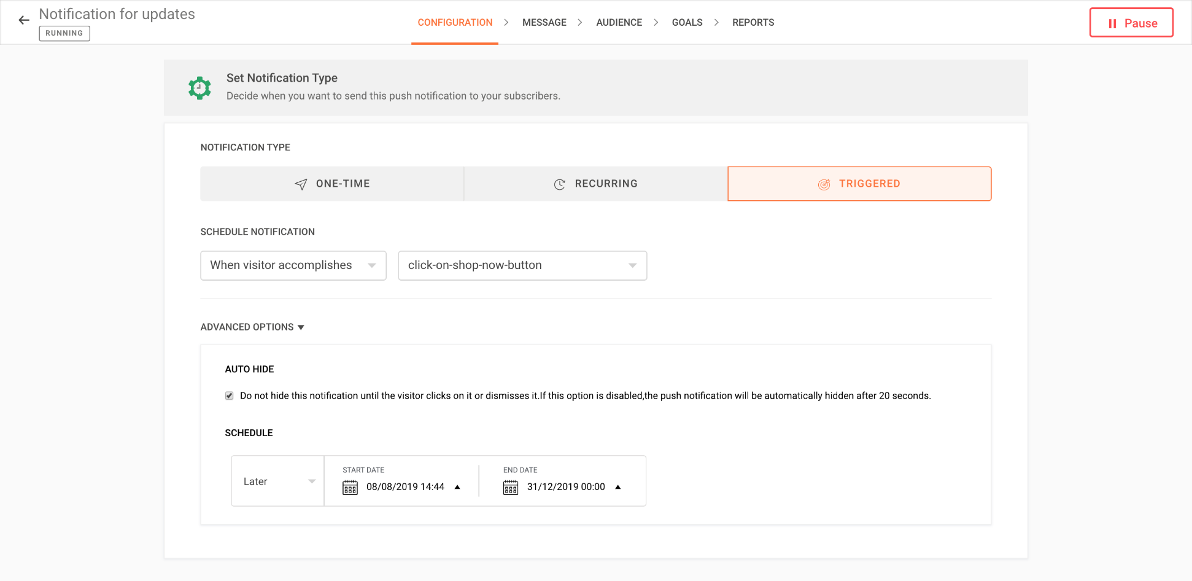The width and height of the screenshot is (1192, 581).
Task: Choose the ONE-TIME notification type
Action: (x=332, y=184)
